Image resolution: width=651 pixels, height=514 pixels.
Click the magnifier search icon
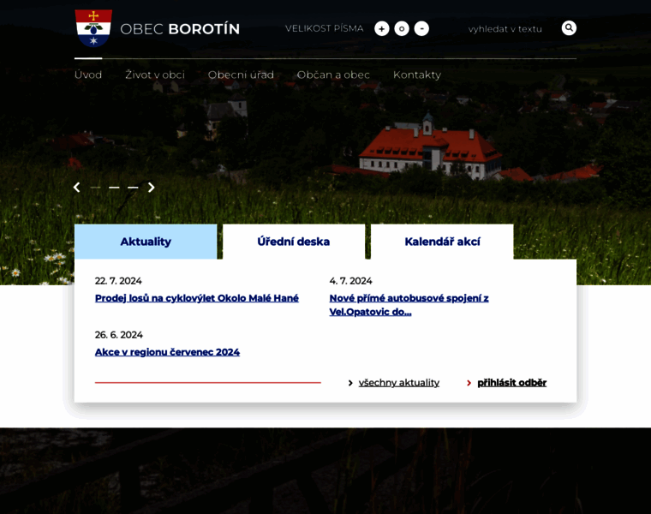click(569, 27)
